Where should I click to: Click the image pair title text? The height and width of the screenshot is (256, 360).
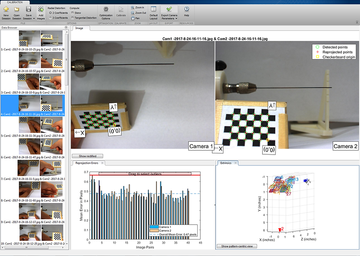tap(215, 39)
